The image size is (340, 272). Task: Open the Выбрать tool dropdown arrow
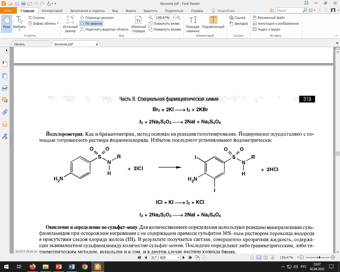pos(19,30)
